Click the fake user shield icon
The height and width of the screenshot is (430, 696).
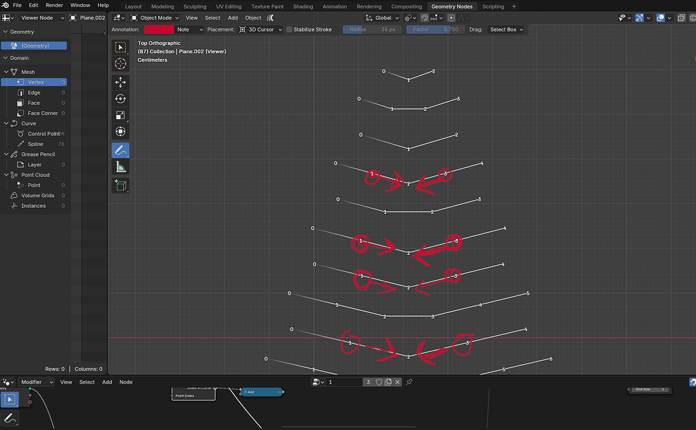point(379,382)
